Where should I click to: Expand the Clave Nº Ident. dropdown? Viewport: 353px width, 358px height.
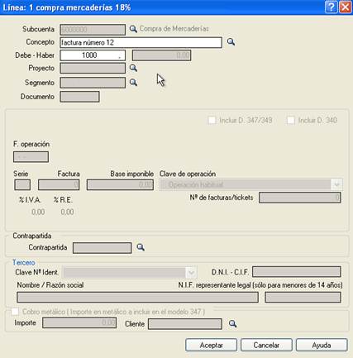(x=191, y=273)
